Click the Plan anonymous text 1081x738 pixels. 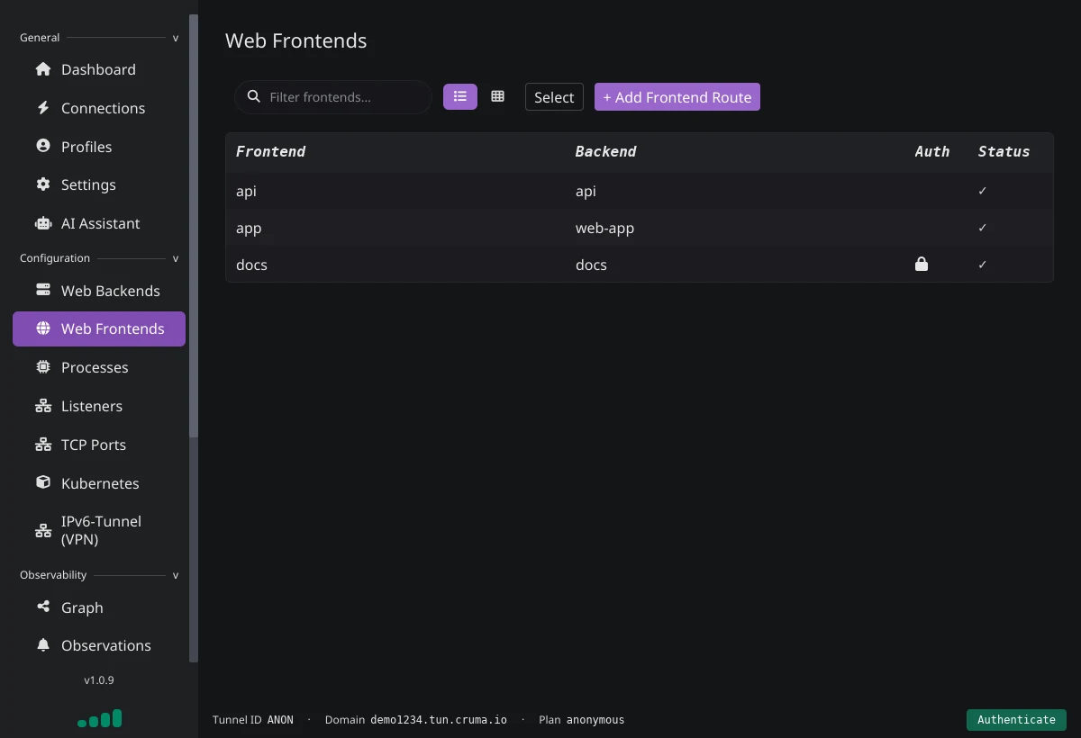point(581,720)
